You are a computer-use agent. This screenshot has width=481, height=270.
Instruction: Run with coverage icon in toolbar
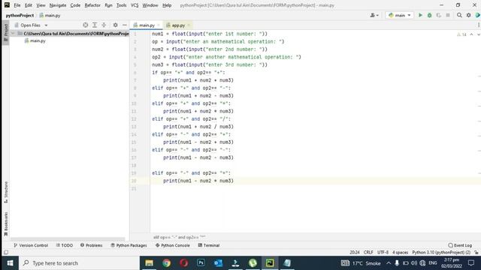pos(439,15)
